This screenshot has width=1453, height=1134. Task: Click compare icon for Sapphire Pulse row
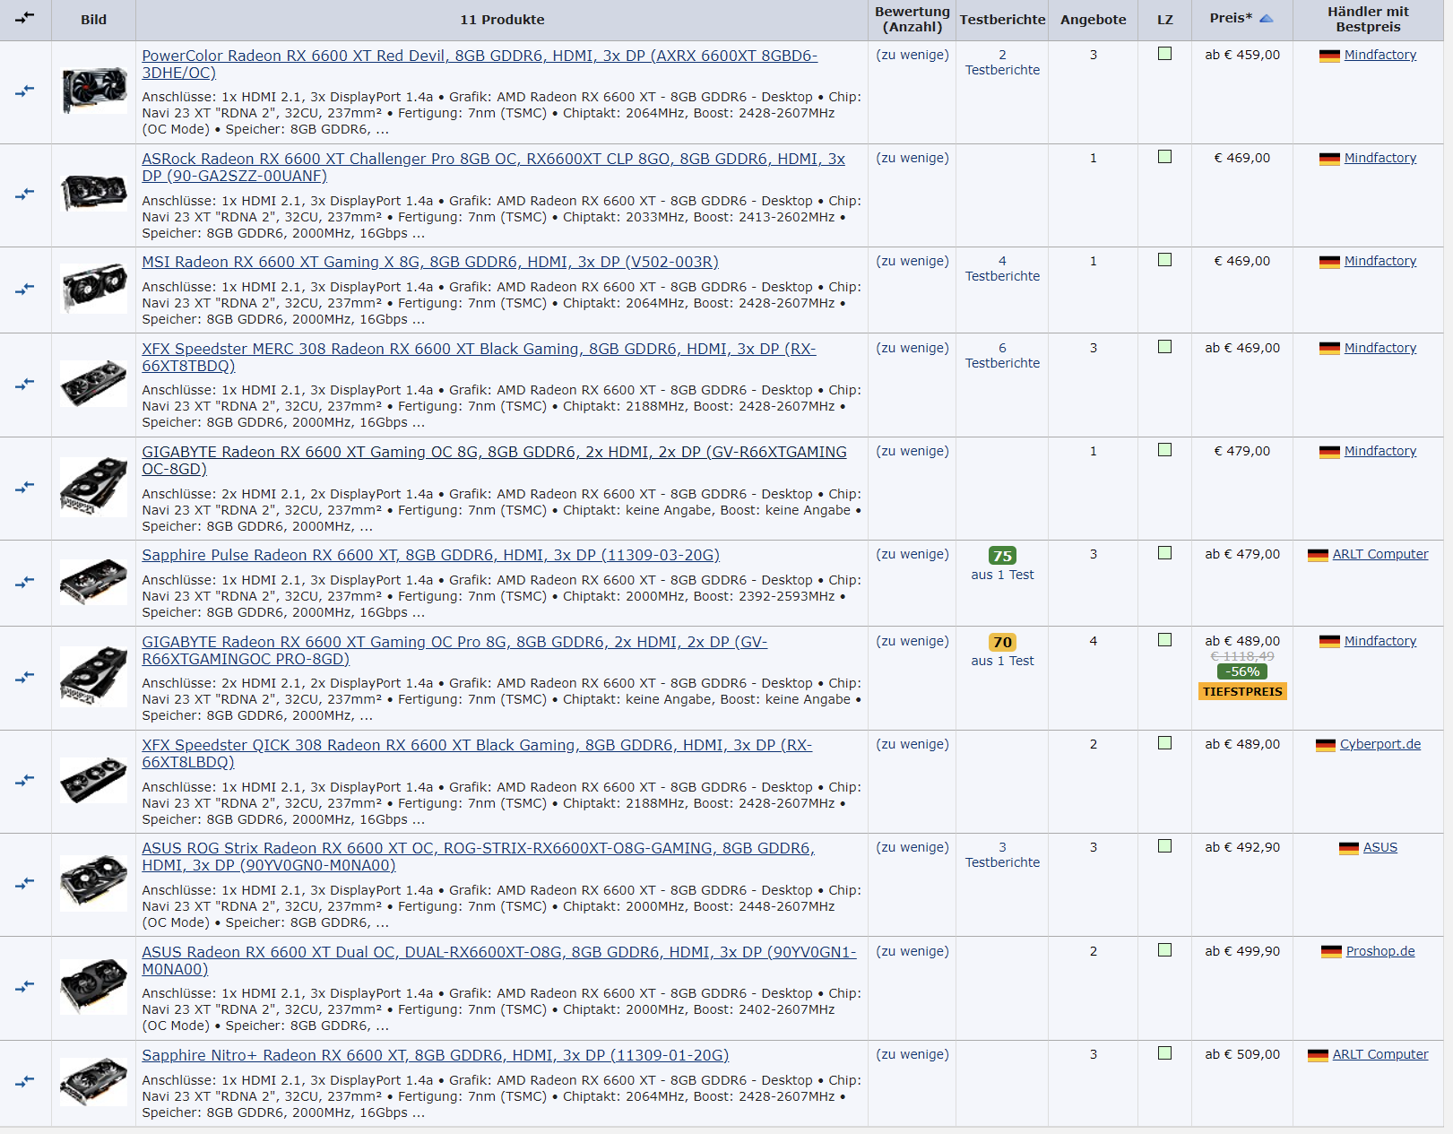tap(25, 582)
